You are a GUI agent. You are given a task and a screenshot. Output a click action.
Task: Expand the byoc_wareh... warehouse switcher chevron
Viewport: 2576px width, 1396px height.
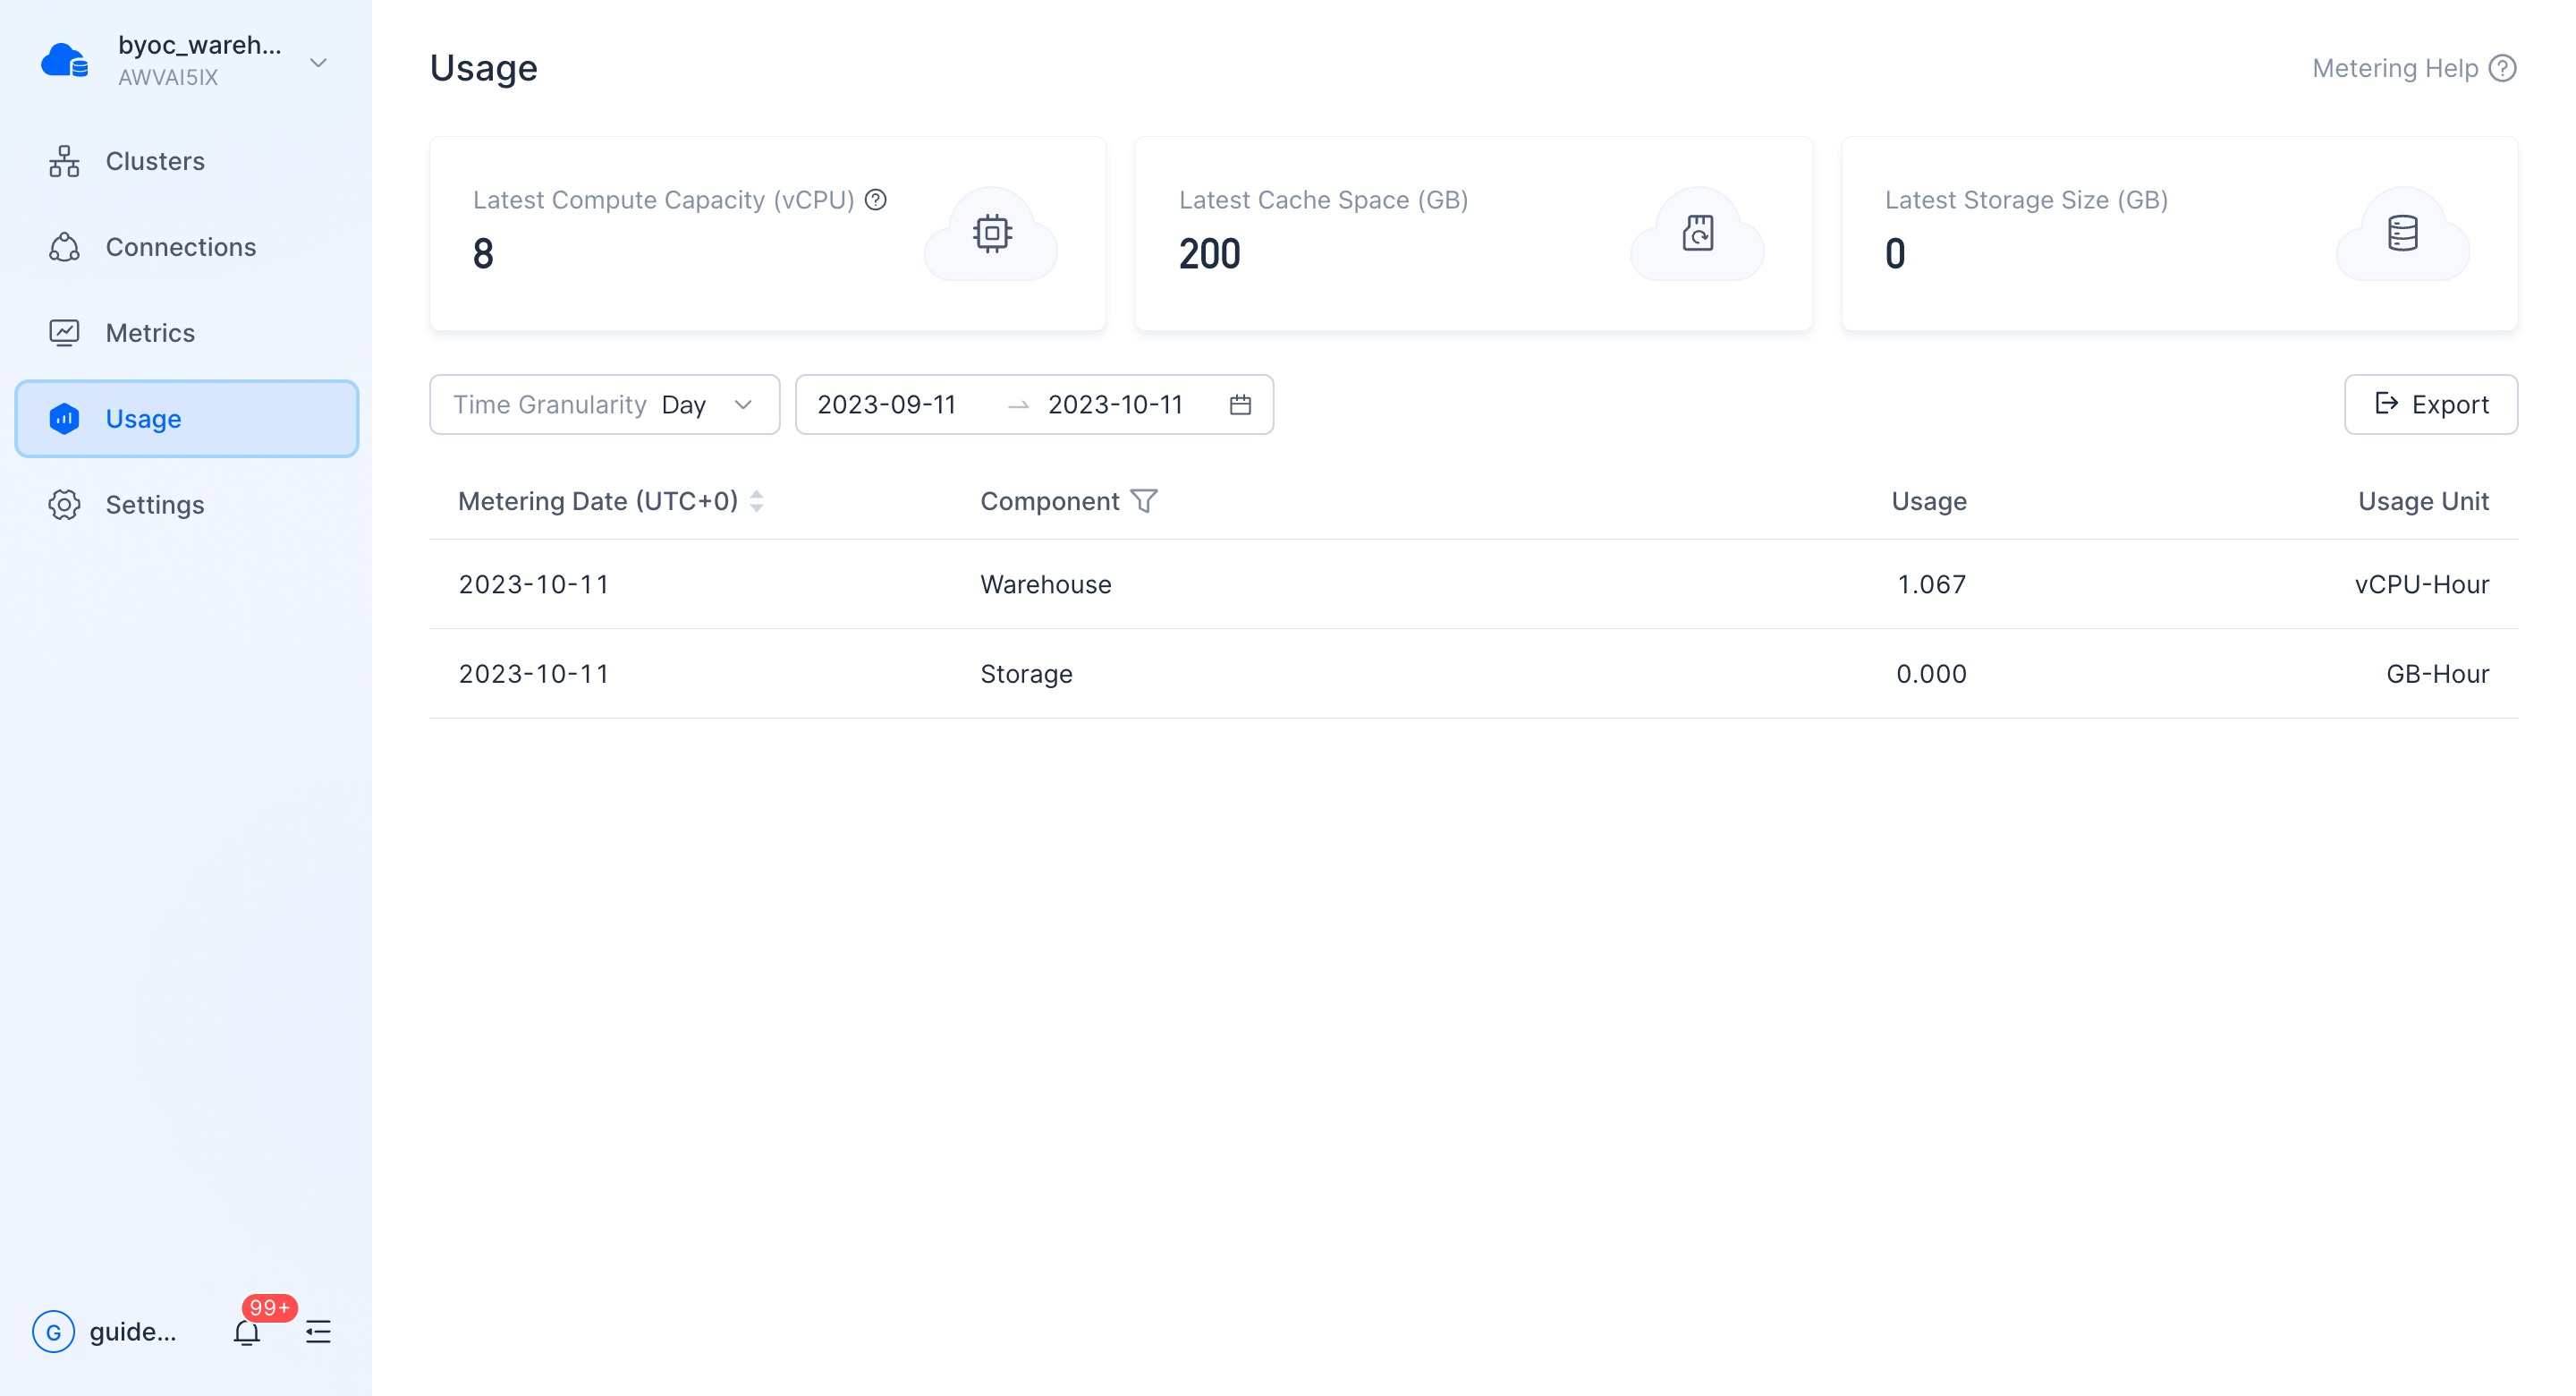(x=318, y=63)
